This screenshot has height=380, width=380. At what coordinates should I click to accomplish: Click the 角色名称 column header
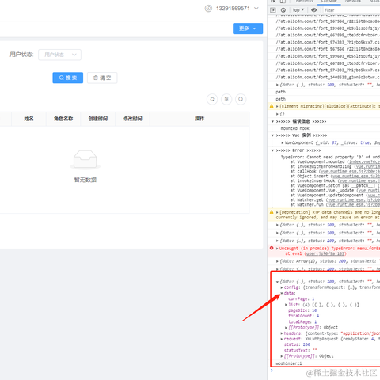click(63, 119)
